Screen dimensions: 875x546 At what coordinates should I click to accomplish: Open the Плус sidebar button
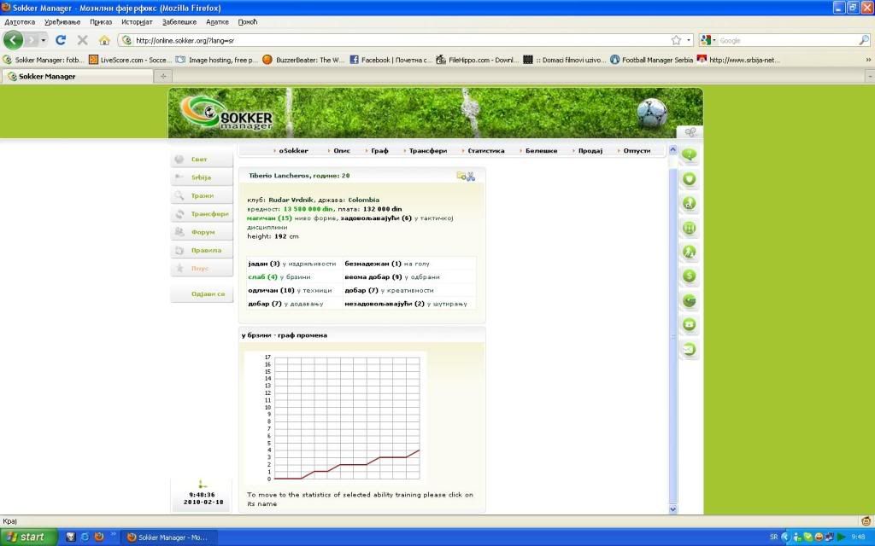point(202,269)
